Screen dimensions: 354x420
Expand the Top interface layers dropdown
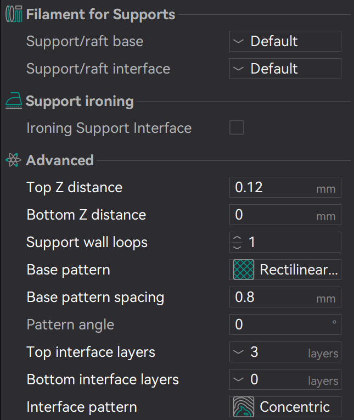click(x=238, y=352)
